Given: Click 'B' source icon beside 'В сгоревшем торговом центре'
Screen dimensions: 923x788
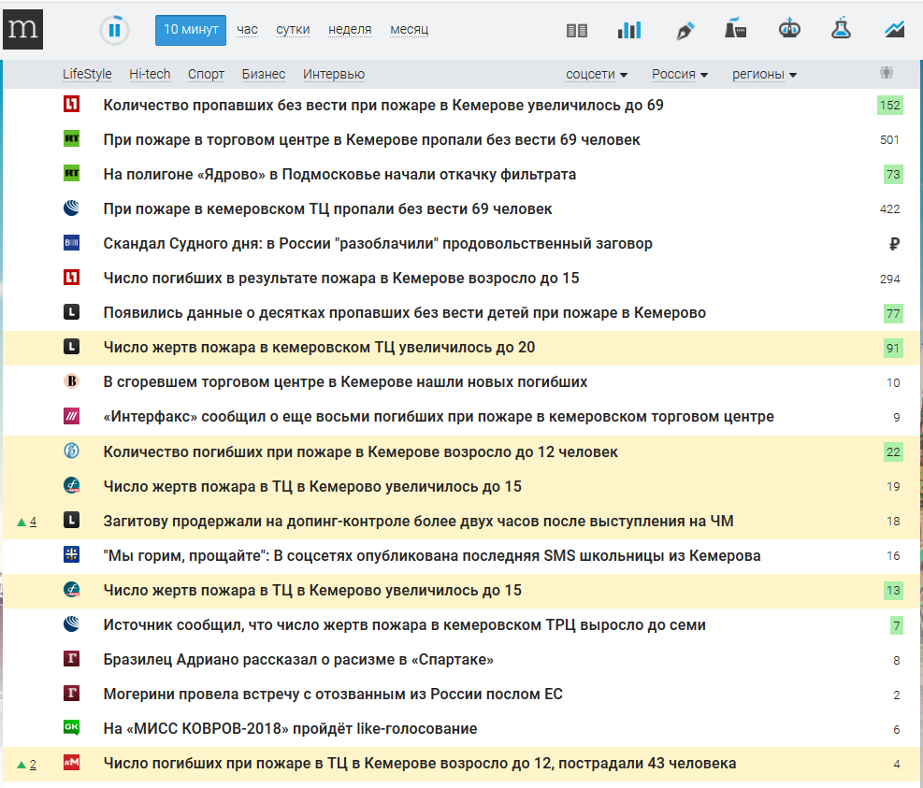Looking at the screenshot, I should point(72,381).
